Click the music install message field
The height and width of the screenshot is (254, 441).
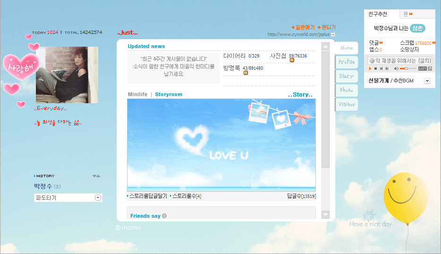point(399,61)
